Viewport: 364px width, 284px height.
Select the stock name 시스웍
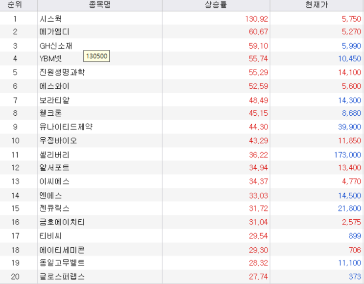pyautogui.click(x=50, y=19)
